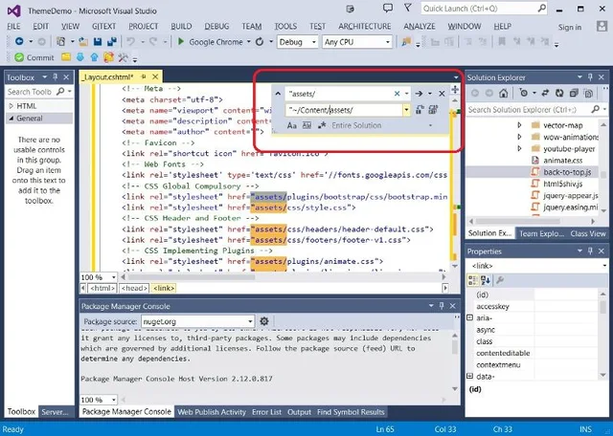Screen dimensions: 613x436
Task: Click the Save All icon
Action: point(112,41)
